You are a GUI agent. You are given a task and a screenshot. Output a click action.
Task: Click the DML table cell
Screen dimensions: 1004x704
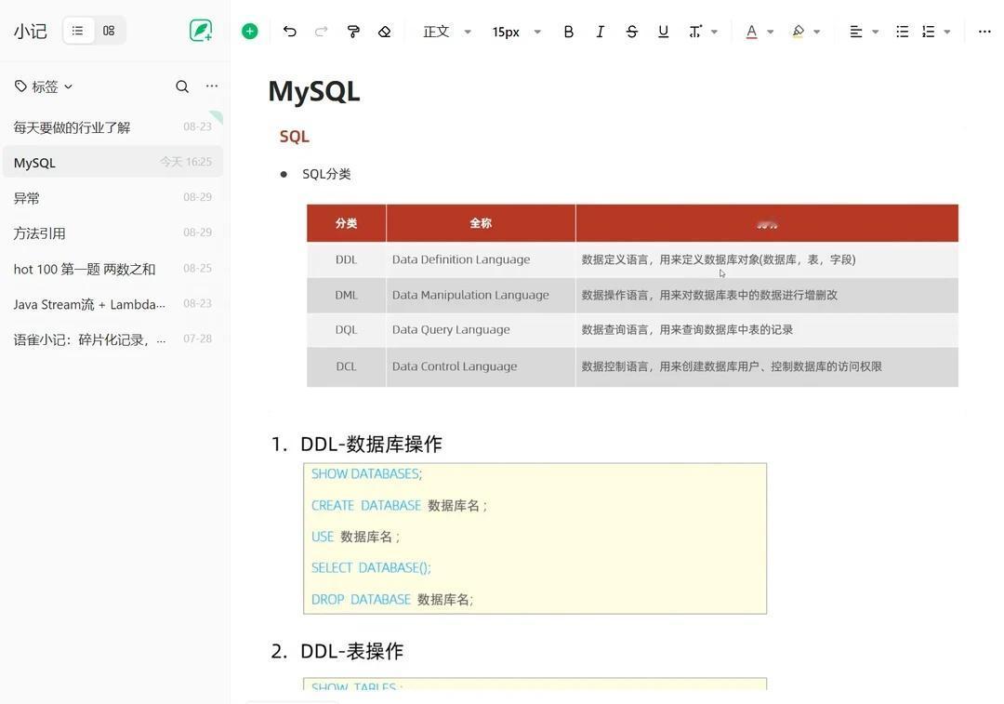[x=347, y=296]
